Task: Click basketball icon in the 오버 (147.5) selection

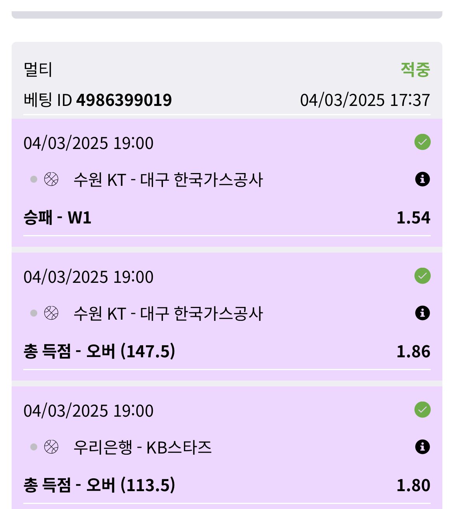Action: pyautogui.click(x=51, y=313)
